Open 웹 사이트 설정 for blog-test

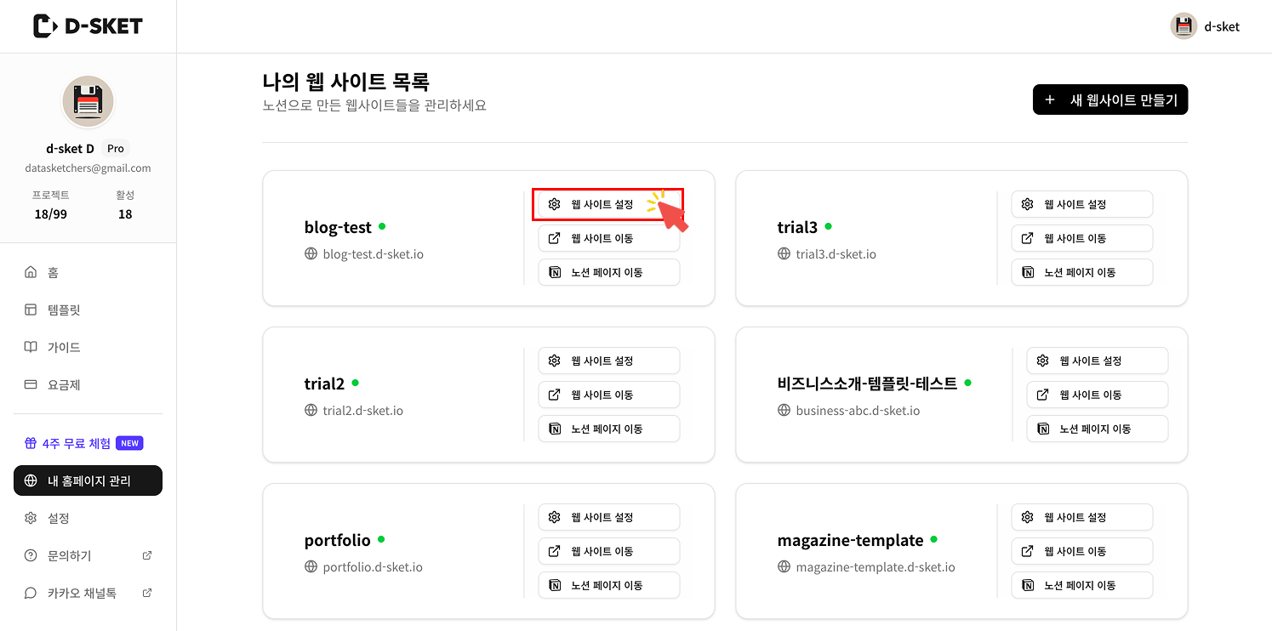(607, 204)
